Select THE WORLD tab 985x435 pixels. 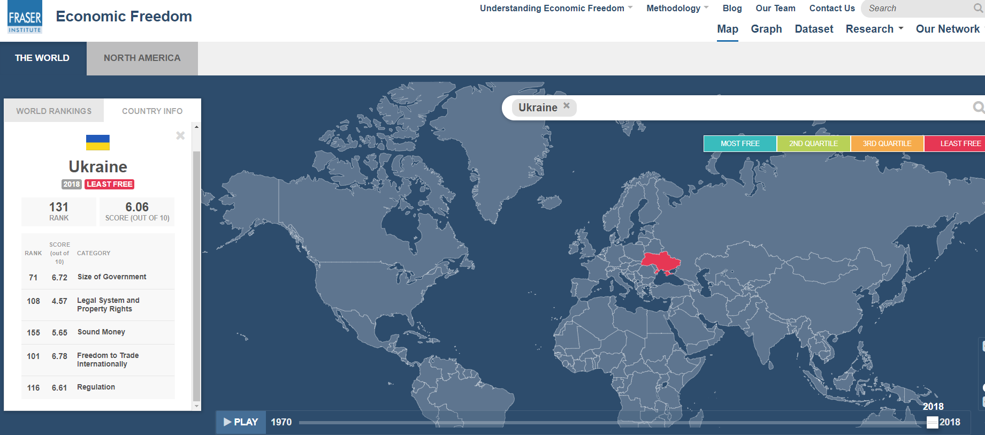(42, 58)
